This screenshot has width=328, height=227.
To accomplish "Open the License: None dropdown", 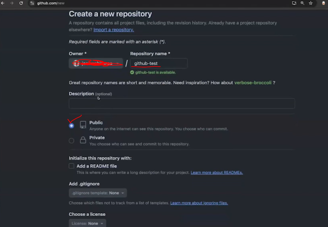I will (87, 224).
